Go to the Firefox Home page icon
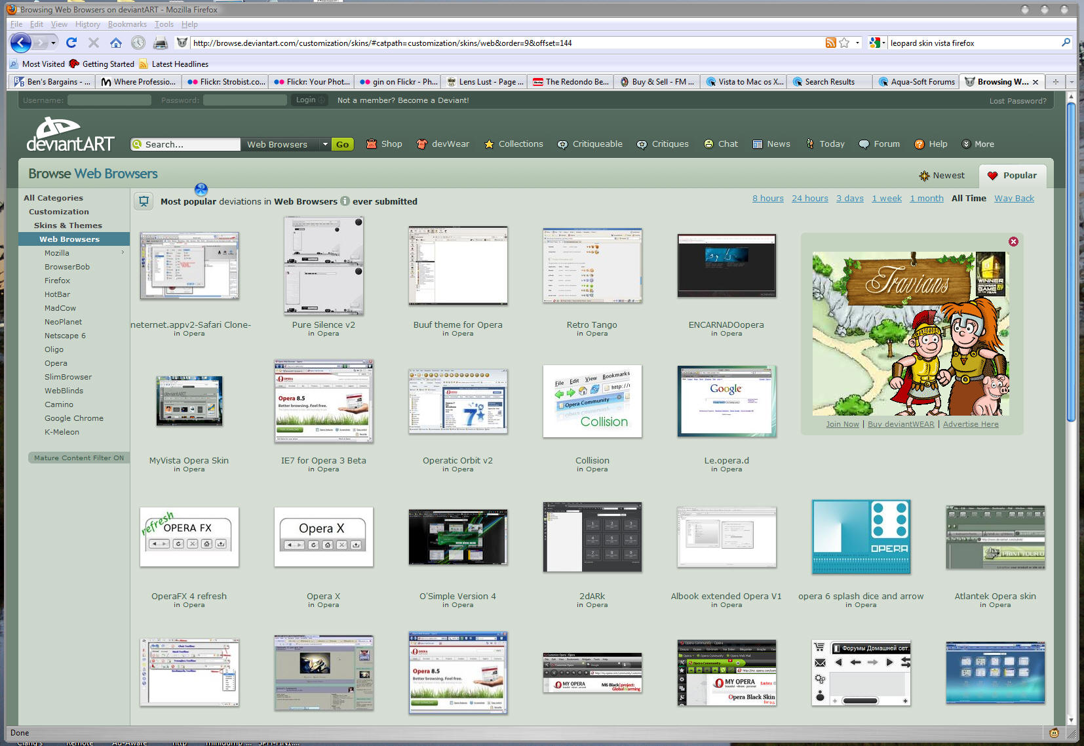Viewport: 1084px width, 746px height. (x=116, y=43)
